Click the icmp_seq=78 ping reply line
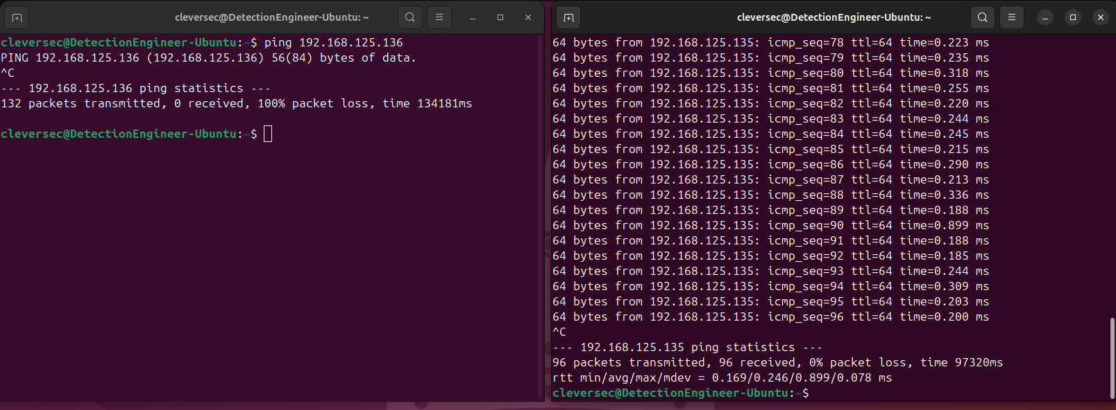Screen dimensions: 1116x410 pos(771,43)
